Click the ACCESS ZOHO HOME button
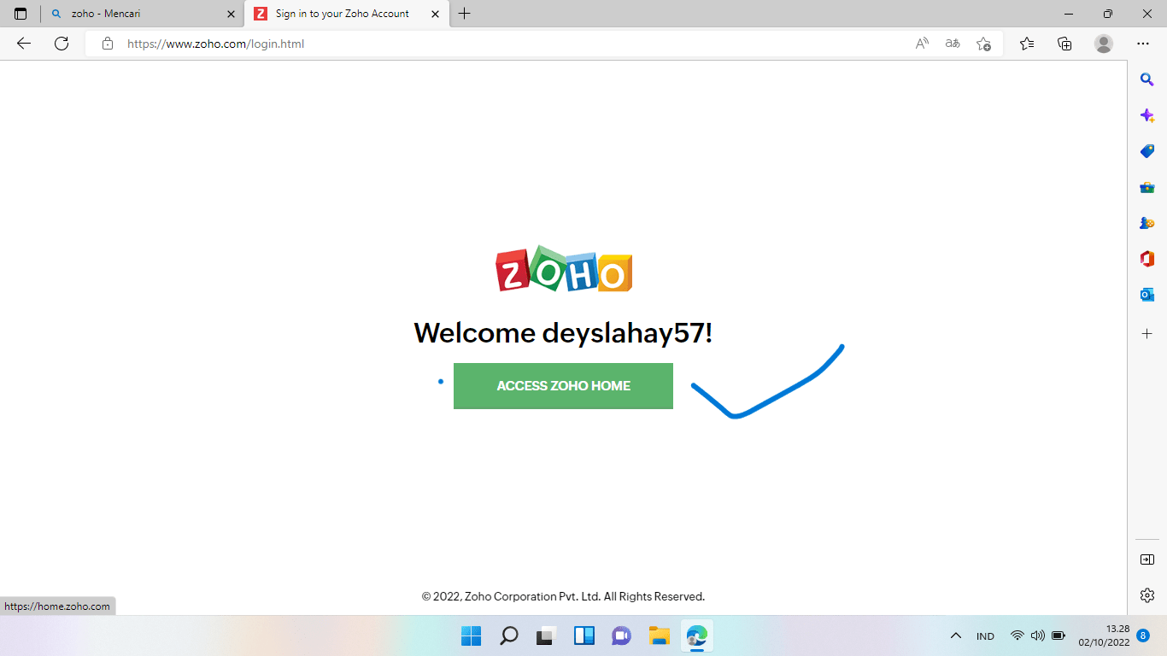Screen dimensions: 1167x656 pos(563,386)
